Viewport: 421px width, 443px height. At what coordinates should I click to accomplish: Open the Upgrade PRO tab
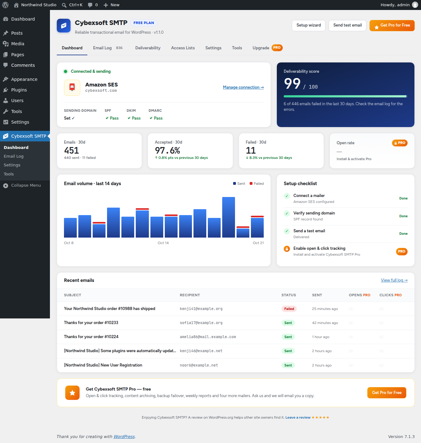267,48
